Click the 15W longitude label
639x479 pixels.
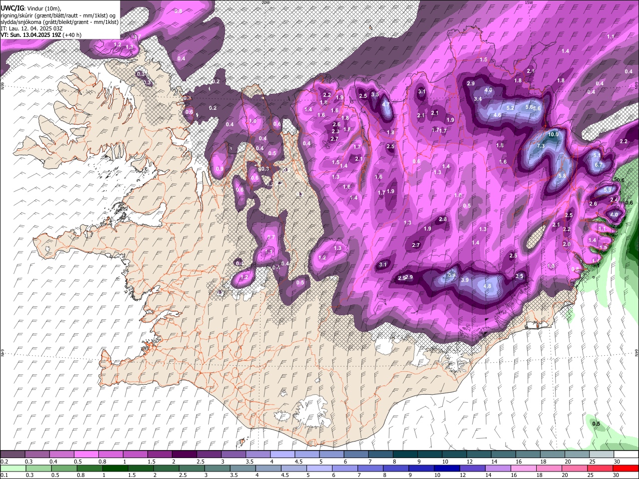529,2
